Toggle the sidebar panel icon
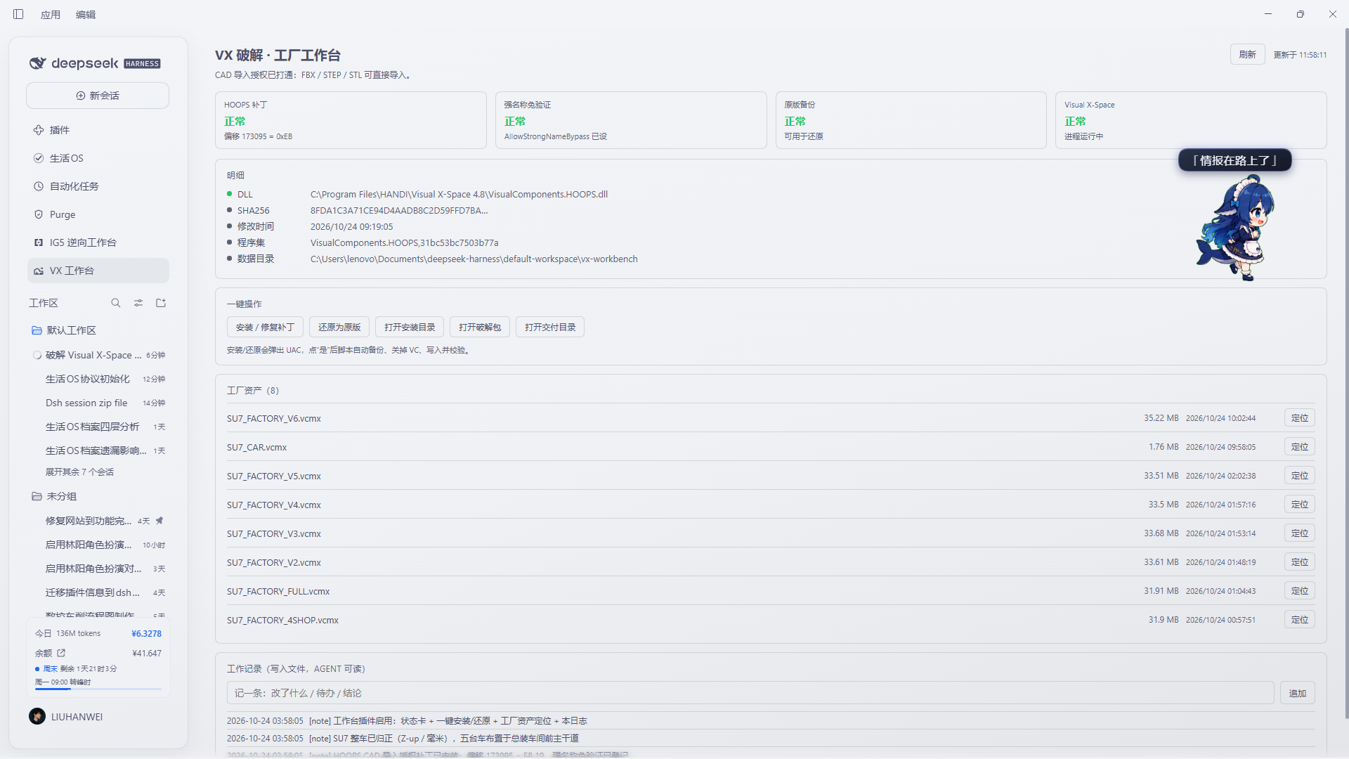 18,14
